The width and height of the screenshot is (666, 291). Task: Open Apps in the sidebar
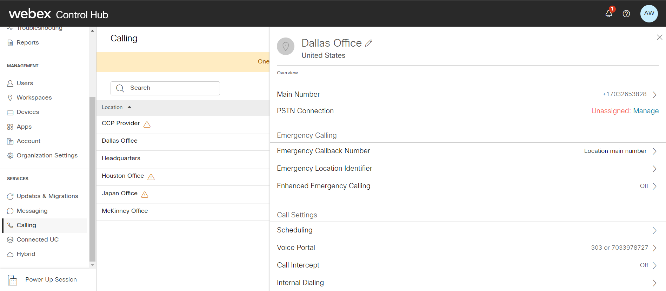24,127
